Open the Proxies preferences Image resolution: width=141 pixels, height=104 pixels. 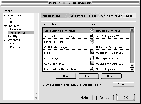pyautogui.click(x=15, y=47)
